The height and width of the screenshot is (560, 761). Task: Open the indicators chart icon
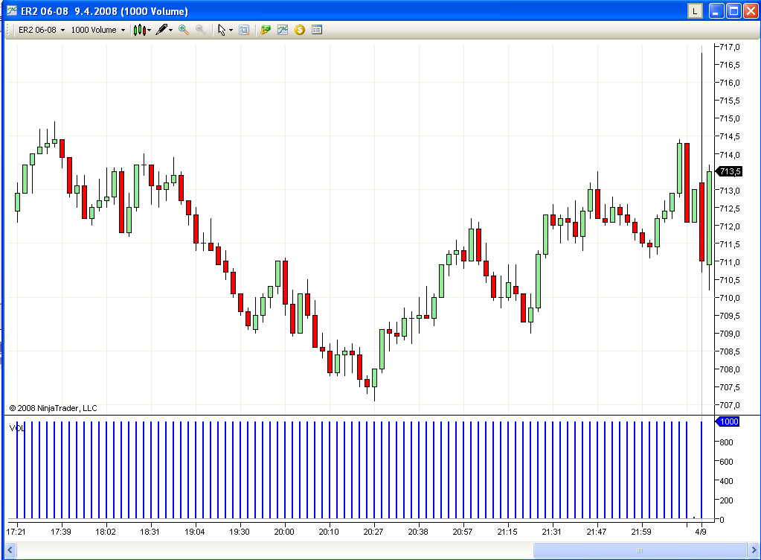coord(283,30)
